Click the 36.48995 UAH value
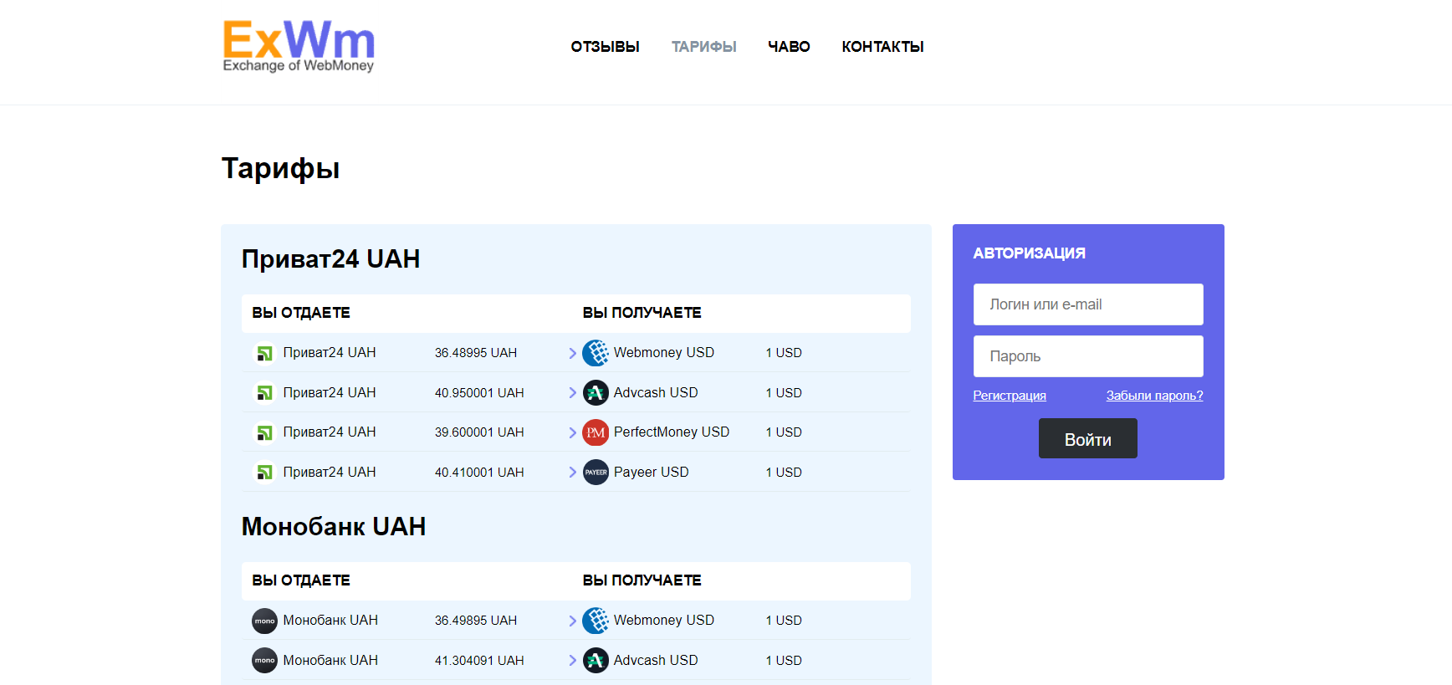Viewport: 1452px width, 685px height. (476, 353)
